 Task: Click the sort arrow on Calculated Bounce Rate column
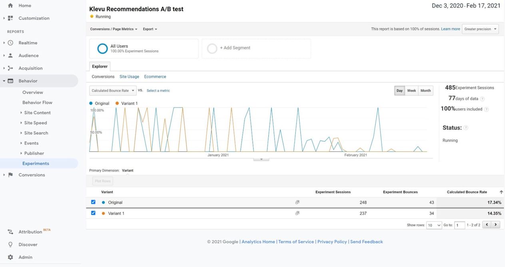coord(501,192)
